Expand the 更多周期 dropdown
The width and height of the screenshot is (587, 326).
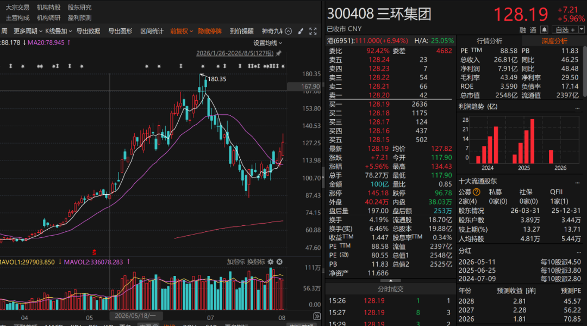click(28, 31)
